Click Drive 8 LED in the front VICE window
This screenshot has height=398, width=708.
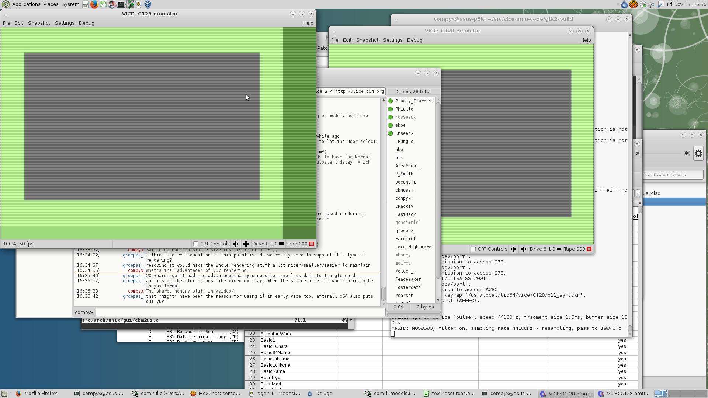(282, 244)
